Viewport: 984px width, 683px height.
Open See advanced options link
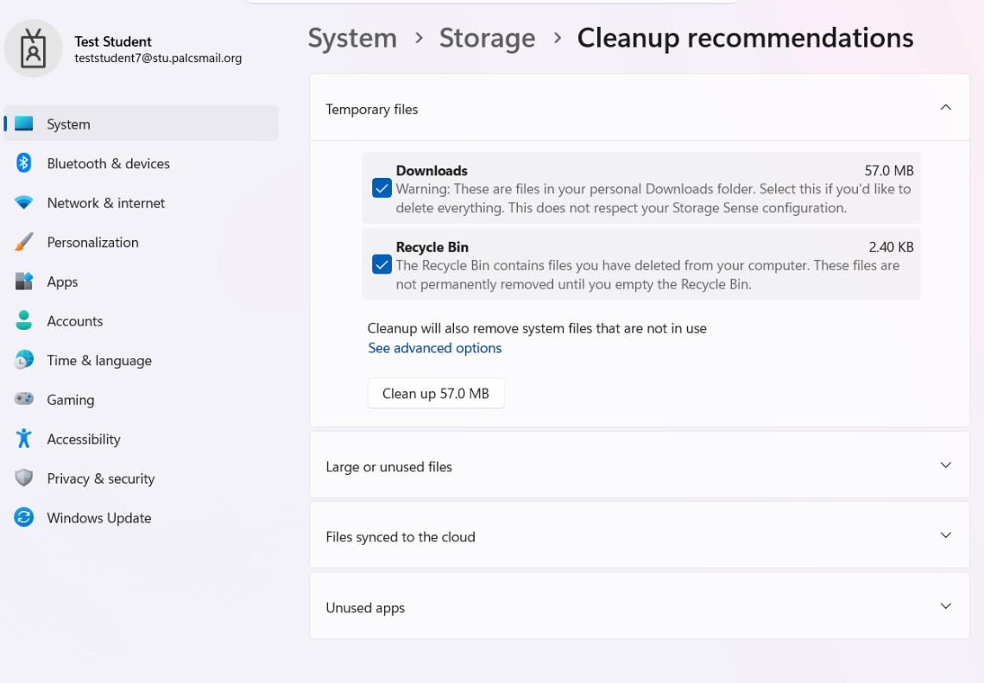tap(434, 348)
